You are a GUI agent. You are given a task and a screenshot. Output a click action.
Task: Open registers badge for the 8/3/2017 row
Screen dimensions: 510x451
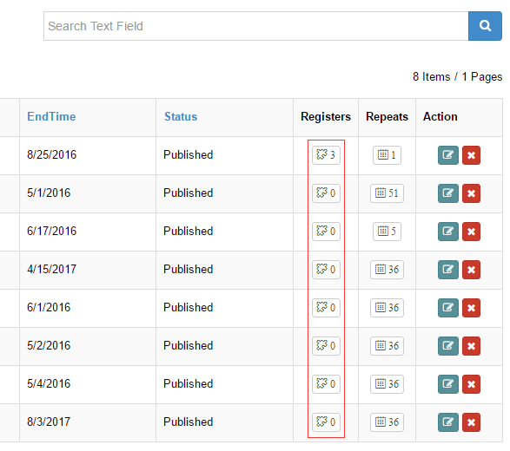pos(326,422)
